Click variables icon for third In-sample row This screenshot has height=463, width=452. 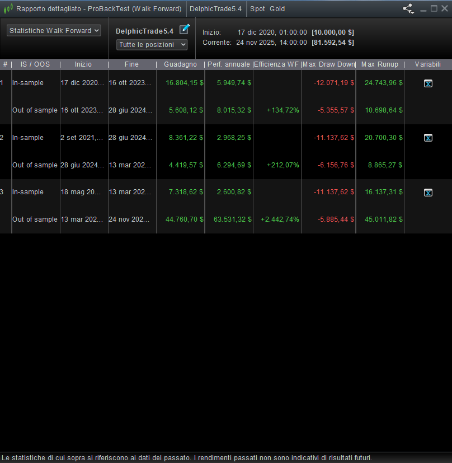[428, 193]
